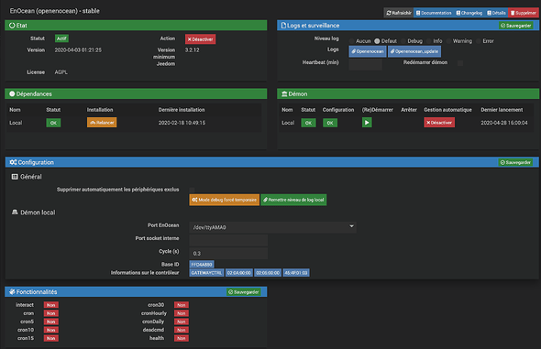Click the cron5 Non badge
This screenshot has height=349, width=541.
tap(51, 322)
